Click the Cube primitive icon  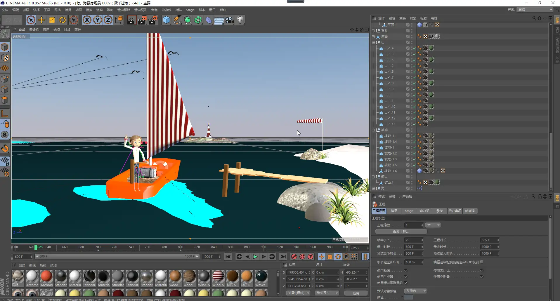click(x=166, y=20)
